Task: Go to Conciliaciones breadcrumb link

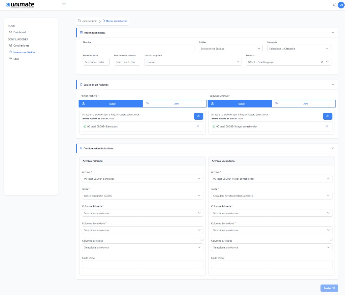Action: (x=88, y=21)
